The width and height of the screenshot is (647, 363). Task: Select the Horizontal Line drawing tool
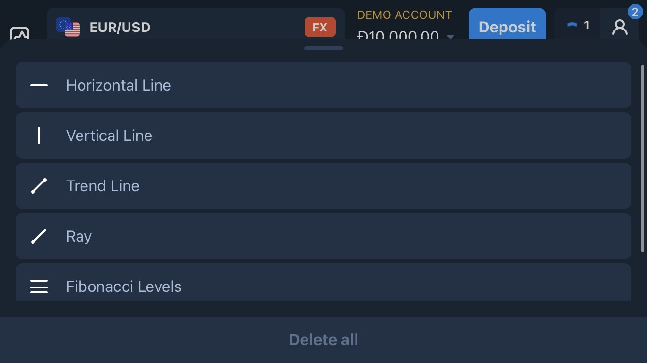[323, 85]
